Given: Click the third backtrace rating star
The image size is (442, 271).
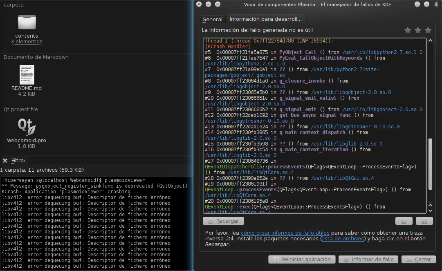Looking at the screenshot, I should (x=428, y=30).
